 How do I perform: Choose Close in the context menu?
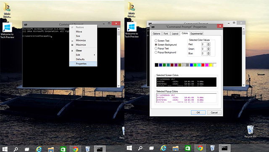click(83, 50)
